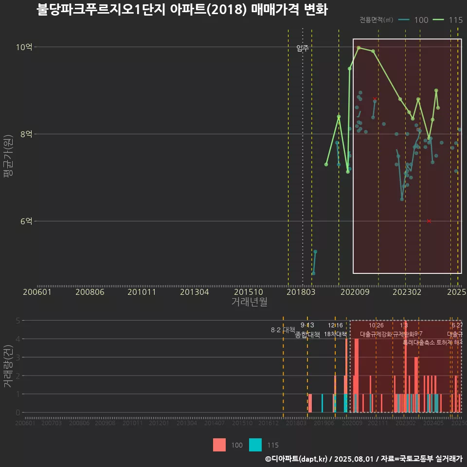Click the 6억 y-axis label
Image resolution: width=467 pixels, height=467 pixels.
click(x=26, y=221)
